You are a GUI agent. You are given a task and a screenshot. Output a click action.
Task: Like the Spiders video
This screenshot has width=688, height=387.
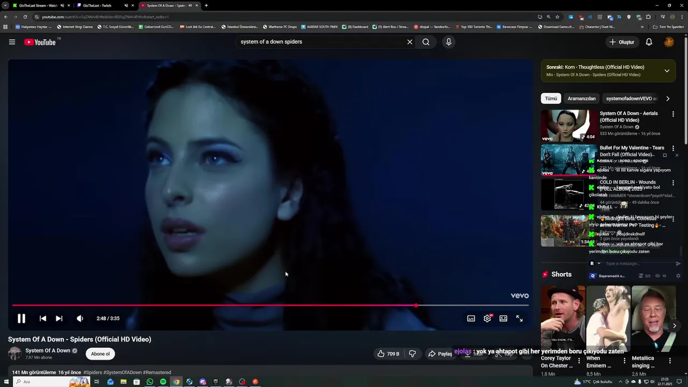388,354
